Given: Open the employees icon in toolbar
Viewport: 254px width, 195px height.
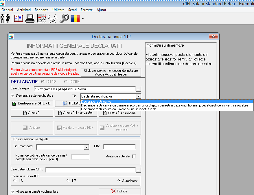Looking at the screenshot, I should (x=5, y=19).
